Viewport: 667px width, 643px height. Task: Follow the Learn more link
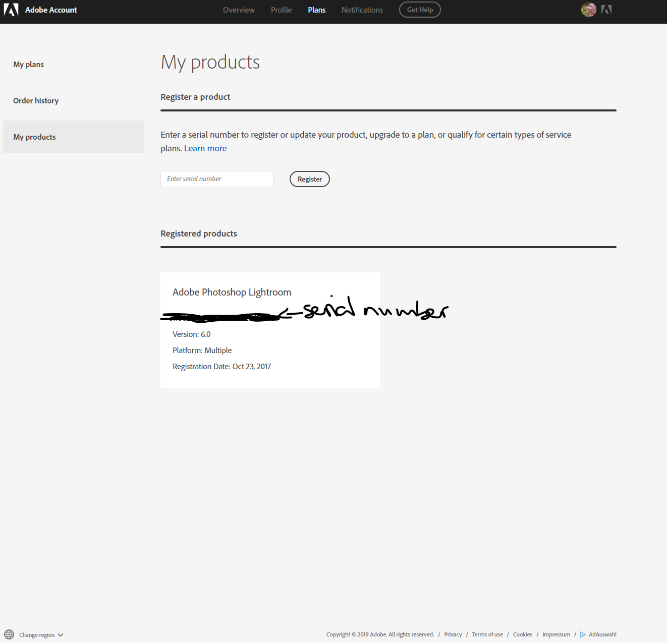205,148
